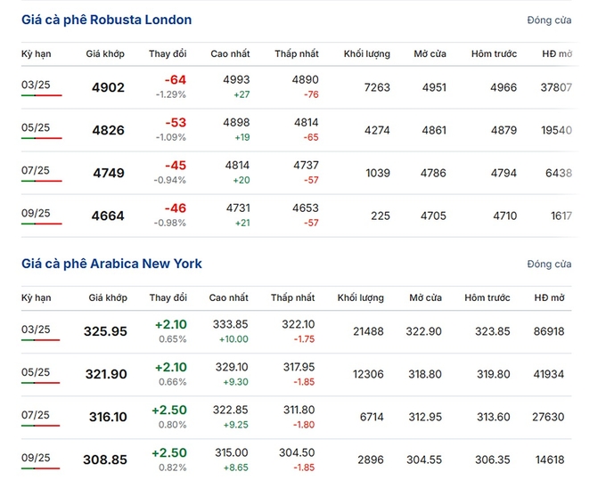Click the Robusta matched price 4902

point(108,87)
